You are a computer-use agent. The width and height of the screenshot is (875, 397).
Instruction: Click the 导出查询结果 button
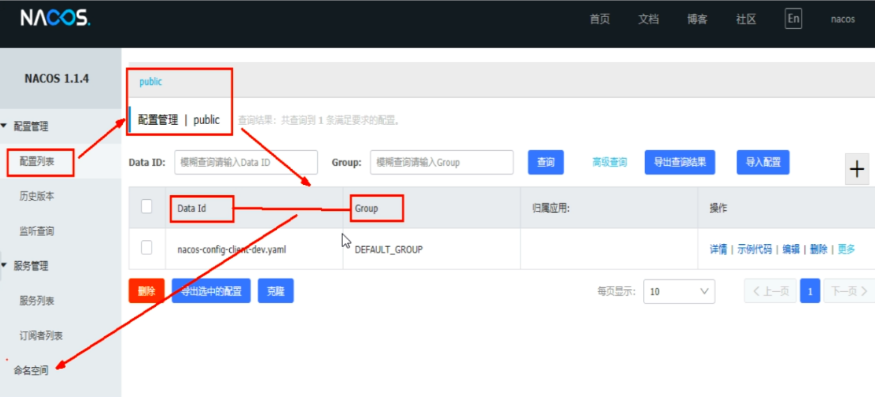coord(680,162)
